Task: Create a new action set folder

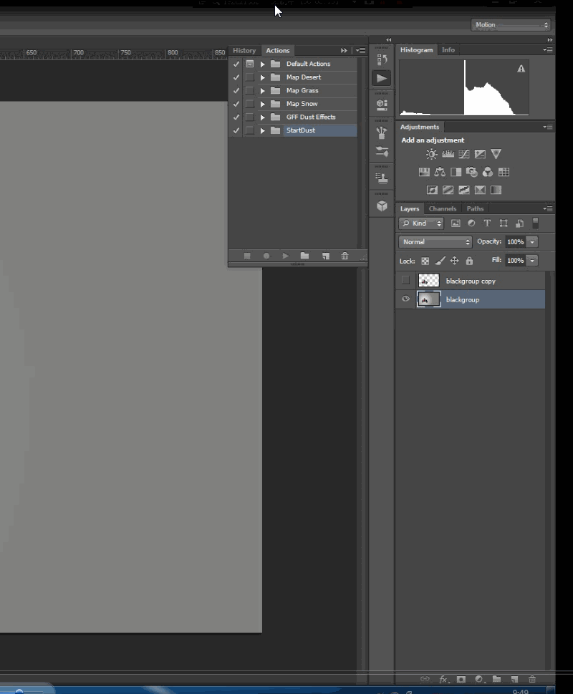Action: pos(304,256)
